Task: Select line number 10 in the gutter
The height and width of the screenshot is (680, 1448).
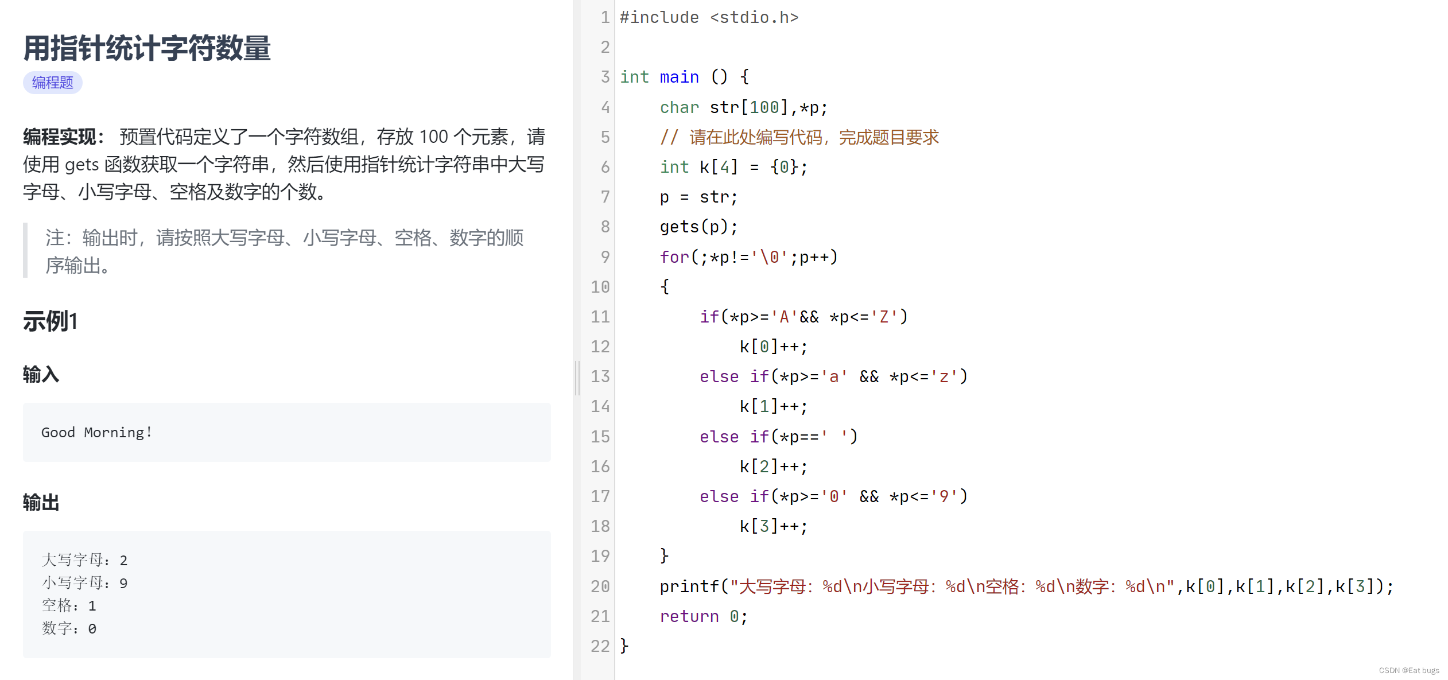Action: pyautogui.click(x=600, y=286)
